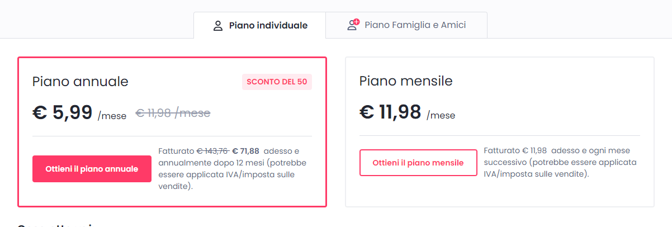This screenshot has width=672, height=227.
Task: Click the € 5,99 annual plan price
Action: (62, 112)
